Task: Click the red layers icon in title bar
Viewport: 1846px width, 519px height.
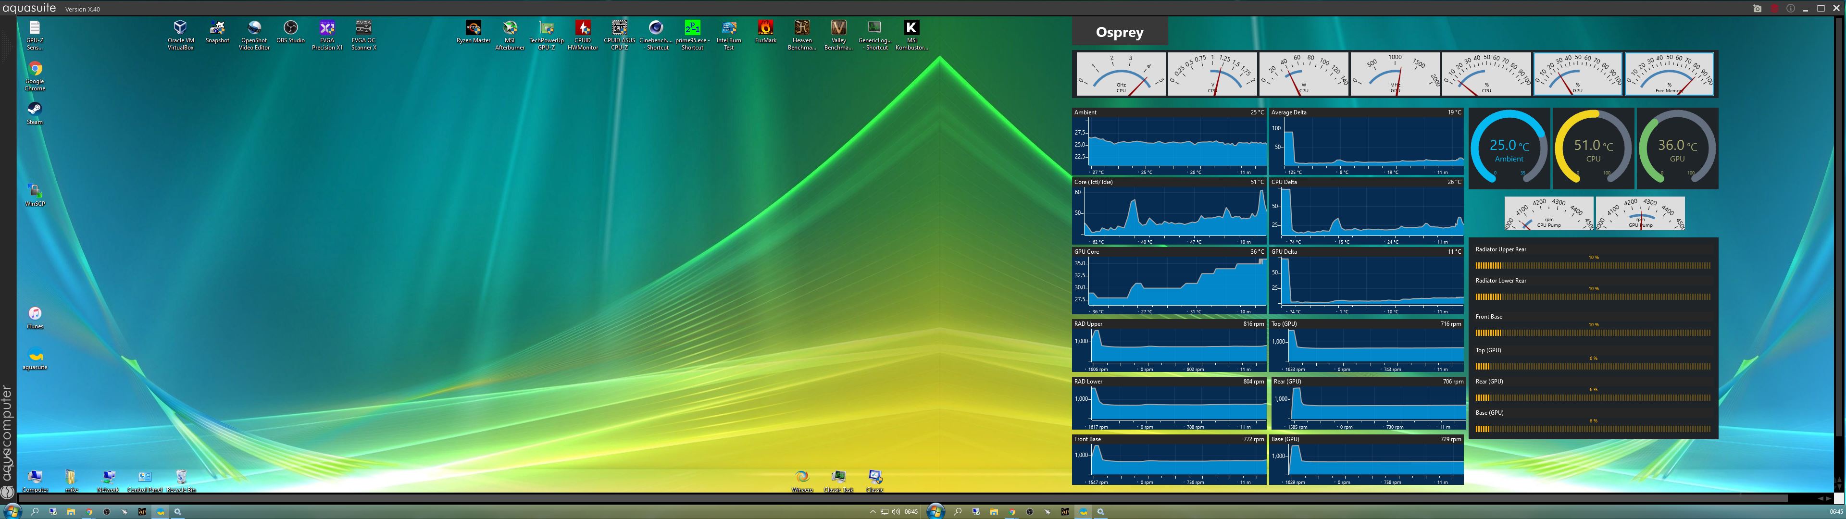Action: click(x=1773, y=9)
